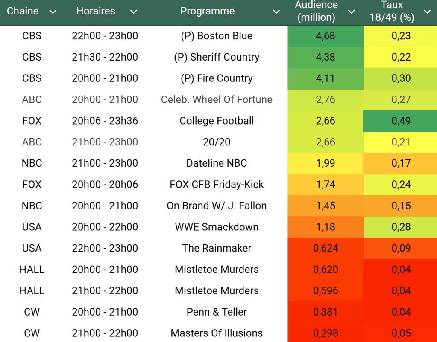Open the Chaine column filter dropdown
Screen dimensions: 437x342
[x=53, y=12]
